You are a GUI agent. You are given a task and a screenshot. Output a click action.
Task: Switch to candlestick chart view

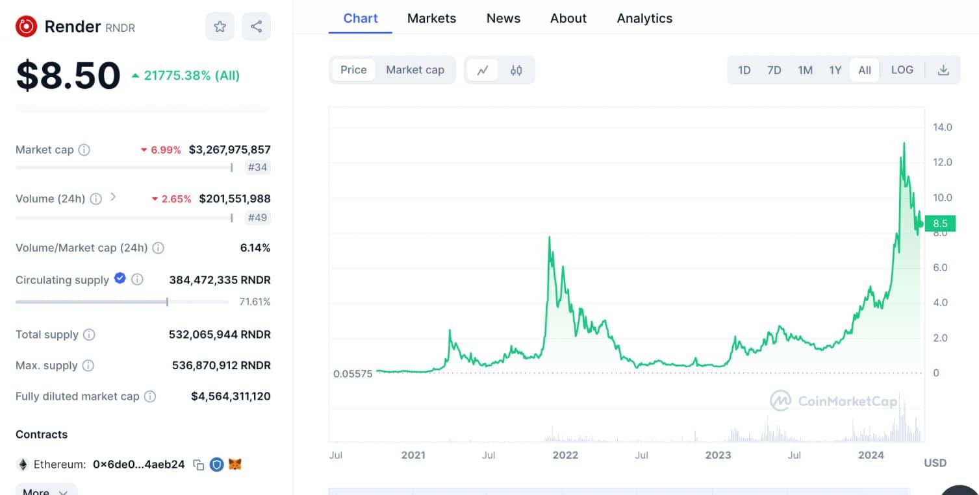click(516, 70)
